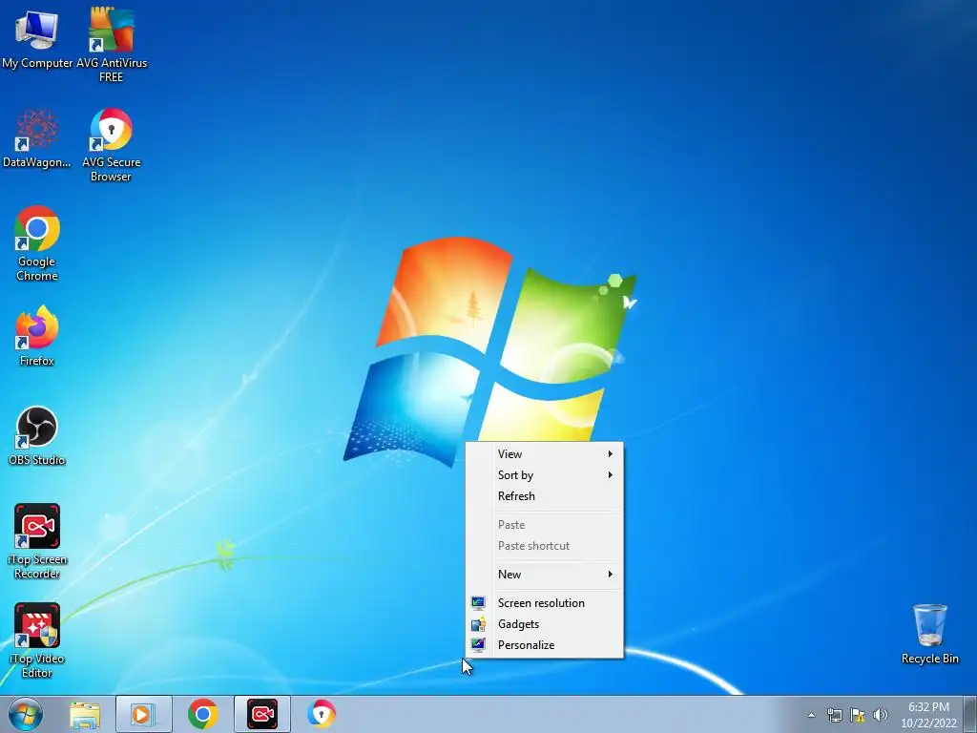Select the AVG Secure Browser shortcut
Image resolution: width=977 pixels, height=733 pixels.
[x=111, y=145]
